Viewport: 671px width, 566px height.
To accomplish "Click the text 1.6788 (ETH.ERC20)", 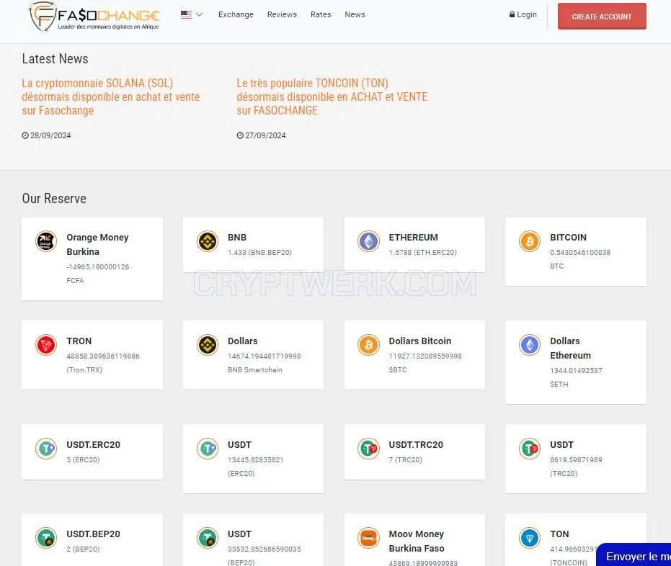I will [x=423, y=252].
